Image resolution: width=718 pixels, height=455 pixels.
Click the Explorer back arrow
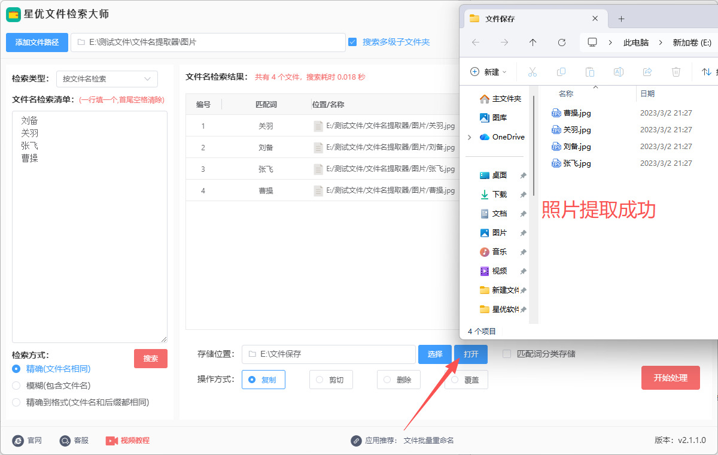pos(476,43)
